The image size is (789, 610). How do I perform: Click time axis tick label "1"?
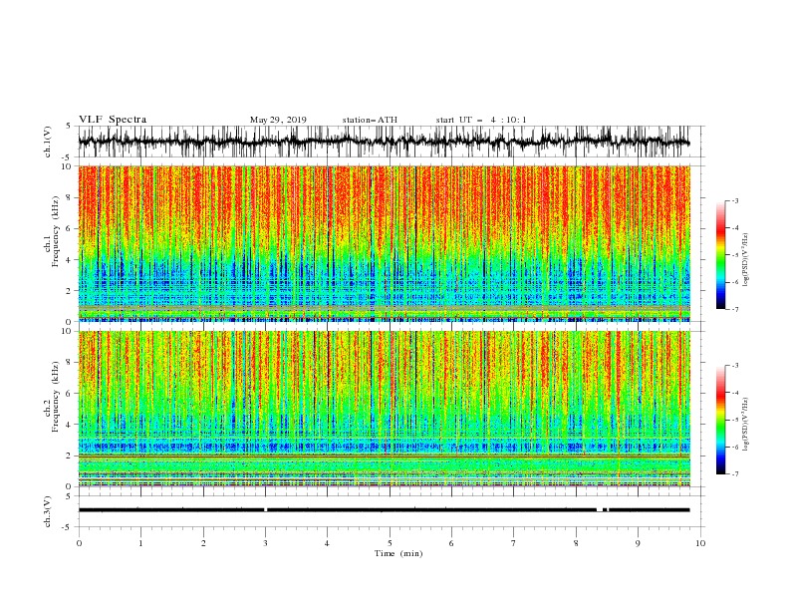click(140, 543)
